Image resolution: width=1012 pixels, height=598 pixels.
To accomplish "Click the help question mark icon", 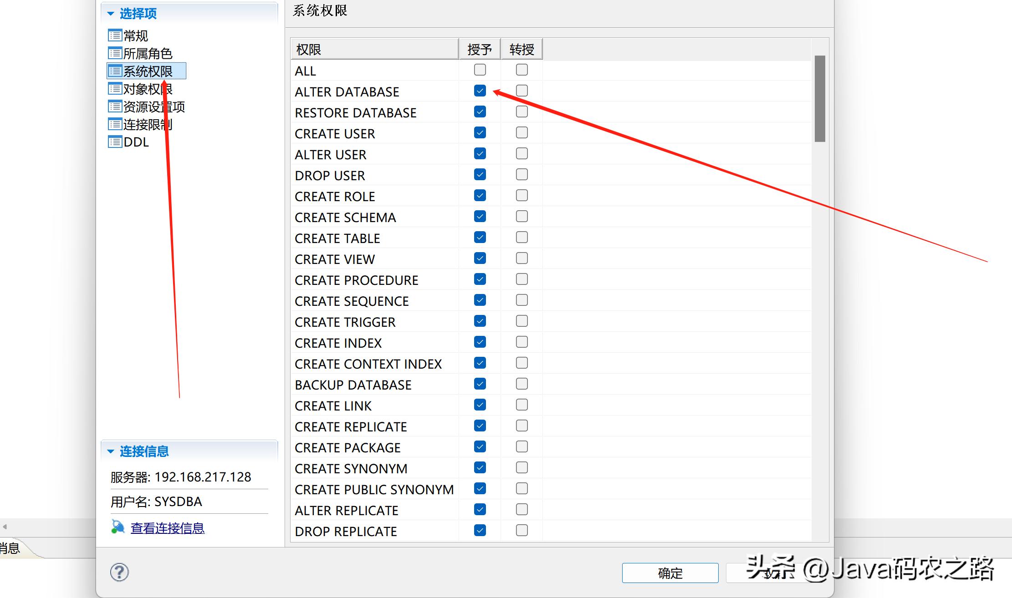I will tap(119, 572).
